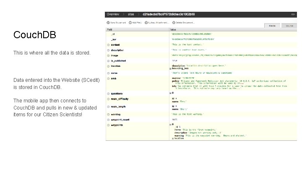Click the route_difficulty name value "Easy"

coord(183,102)
